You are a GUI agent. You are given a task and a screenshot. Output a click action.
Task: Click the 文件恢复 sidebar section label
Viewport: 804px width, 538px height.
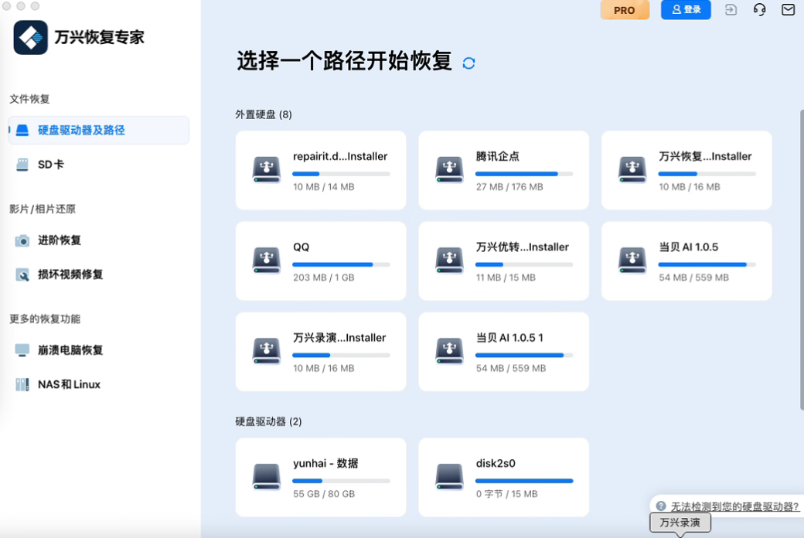point(29,99)
